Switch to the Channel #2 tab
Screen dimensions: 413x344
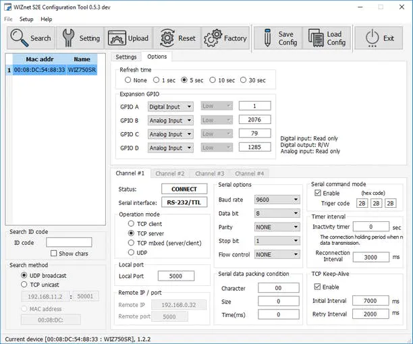point(170,173)
